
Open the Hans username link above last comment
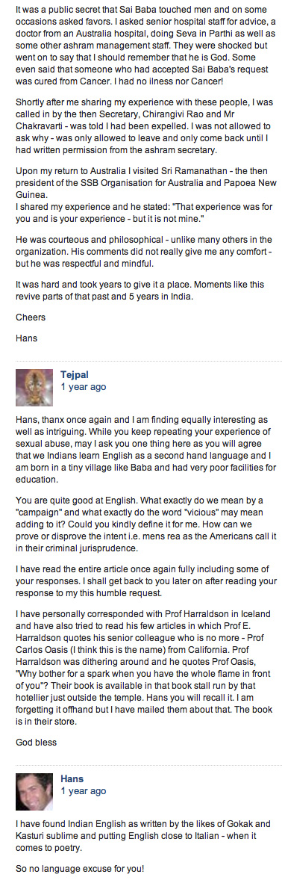click(72, 778)
